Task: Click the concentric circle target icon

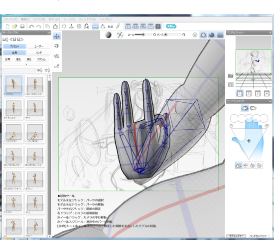Action: [79, 26]
